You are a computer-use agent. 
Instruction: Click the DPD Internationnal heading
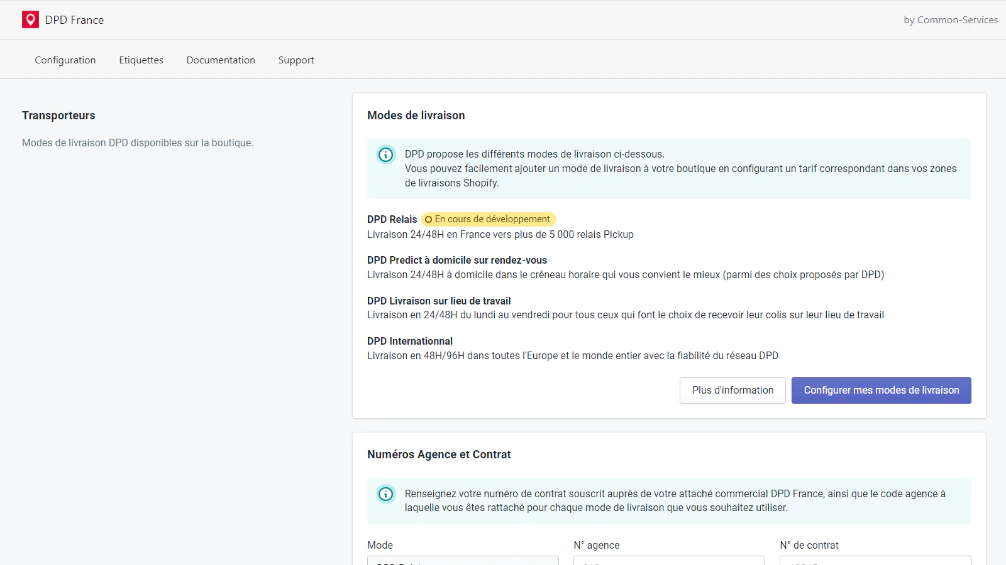tap(410, 341)
